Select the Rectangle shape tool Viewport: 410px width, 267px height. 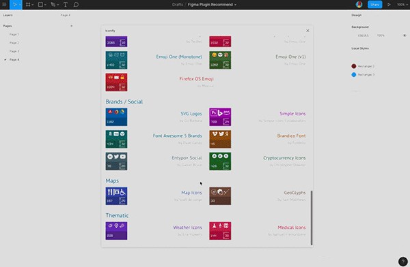tap(40, 5)
